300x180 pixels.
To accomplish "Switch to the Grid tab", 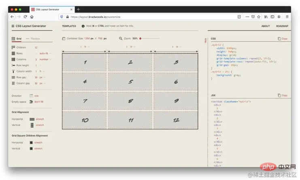I will [x=17, y=39].
